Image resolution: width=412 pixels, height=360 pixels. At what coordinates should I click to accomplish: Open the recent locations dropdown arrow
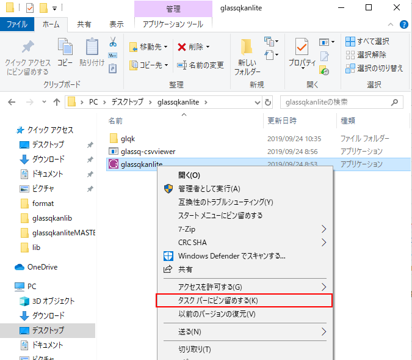(44, 102)
